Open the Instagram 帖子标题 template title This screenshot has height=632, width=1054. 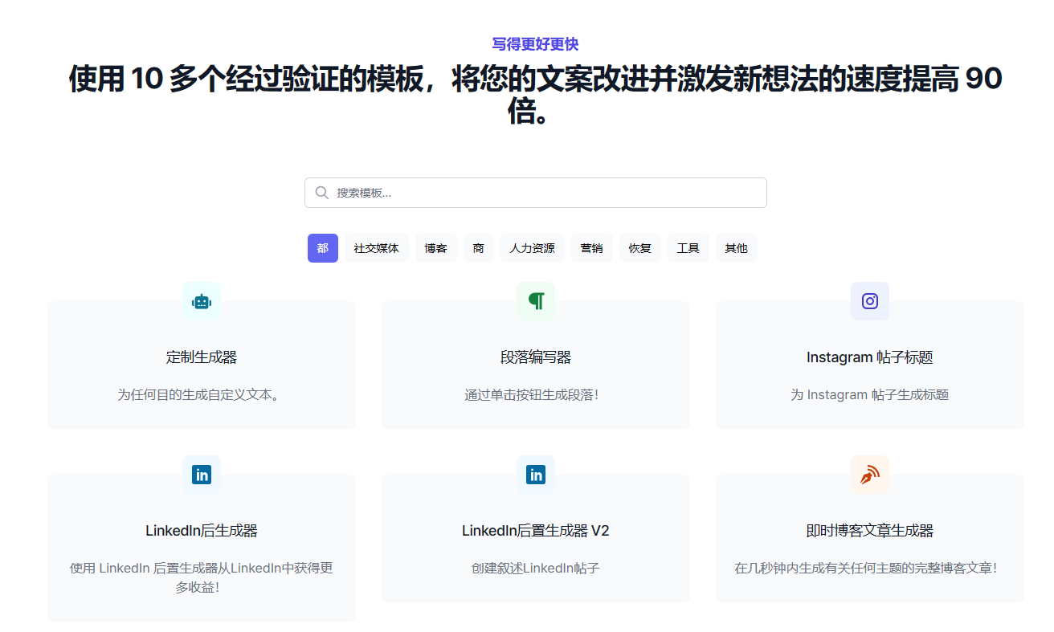point(870,357)
